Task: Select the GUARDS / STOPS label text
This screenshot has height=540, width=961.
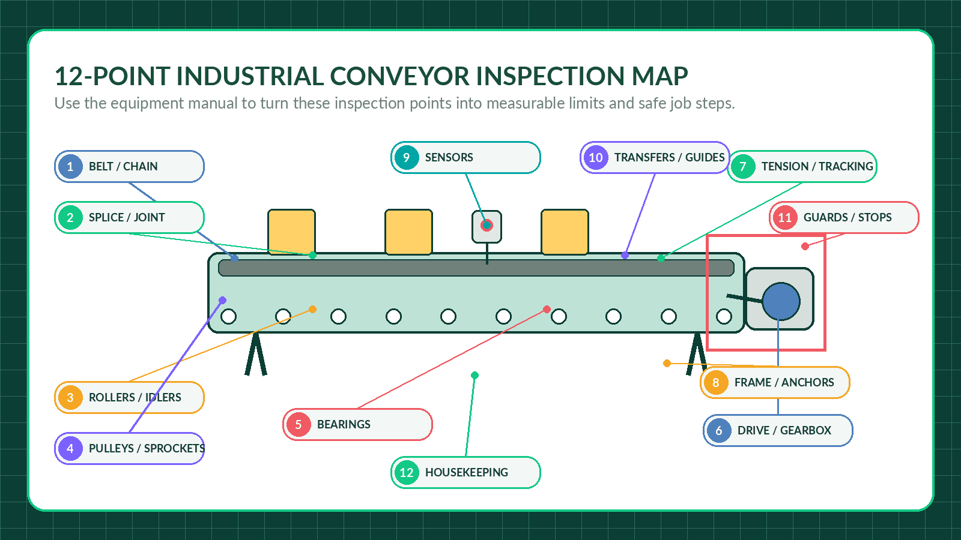Action: coord(847,217)
